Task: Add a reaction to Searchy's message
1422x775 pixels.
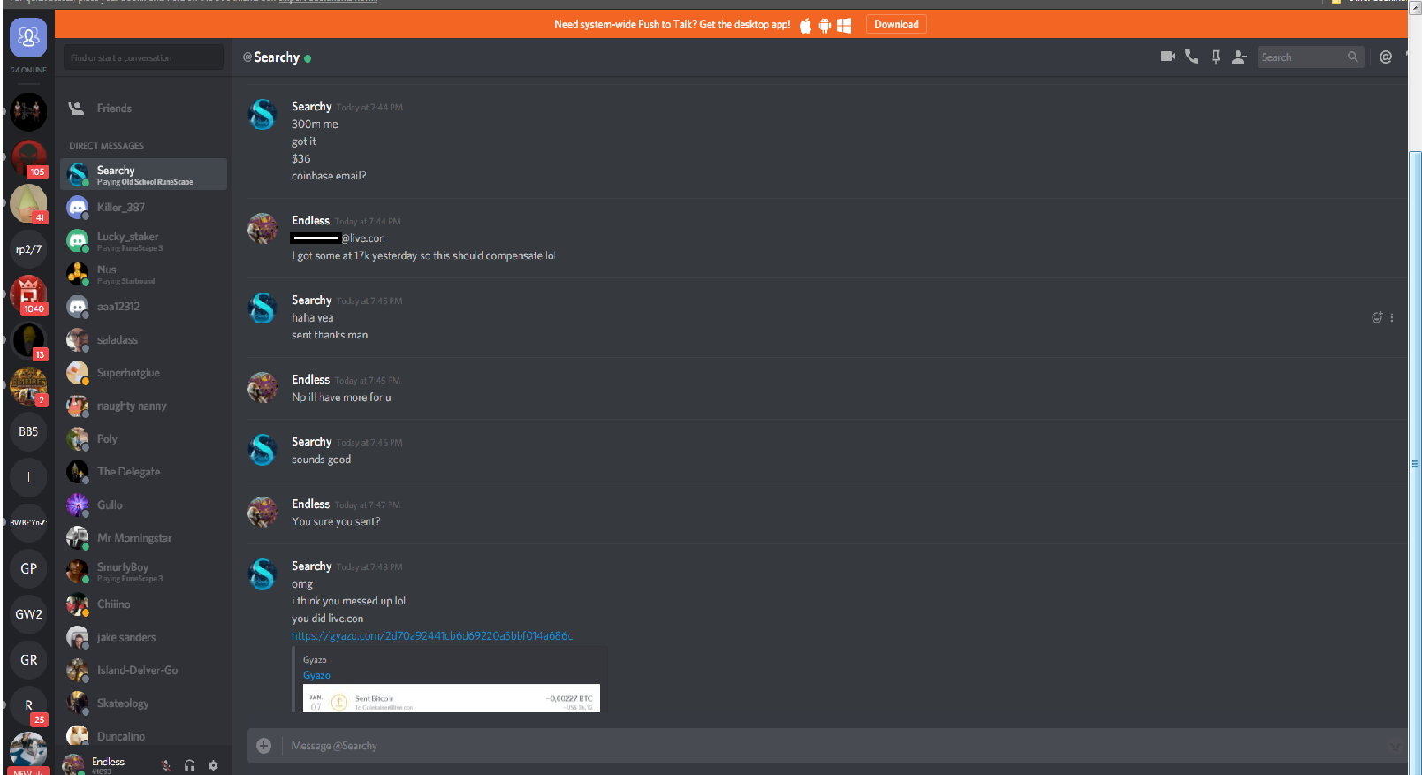Action: (x=1377, y=317)
